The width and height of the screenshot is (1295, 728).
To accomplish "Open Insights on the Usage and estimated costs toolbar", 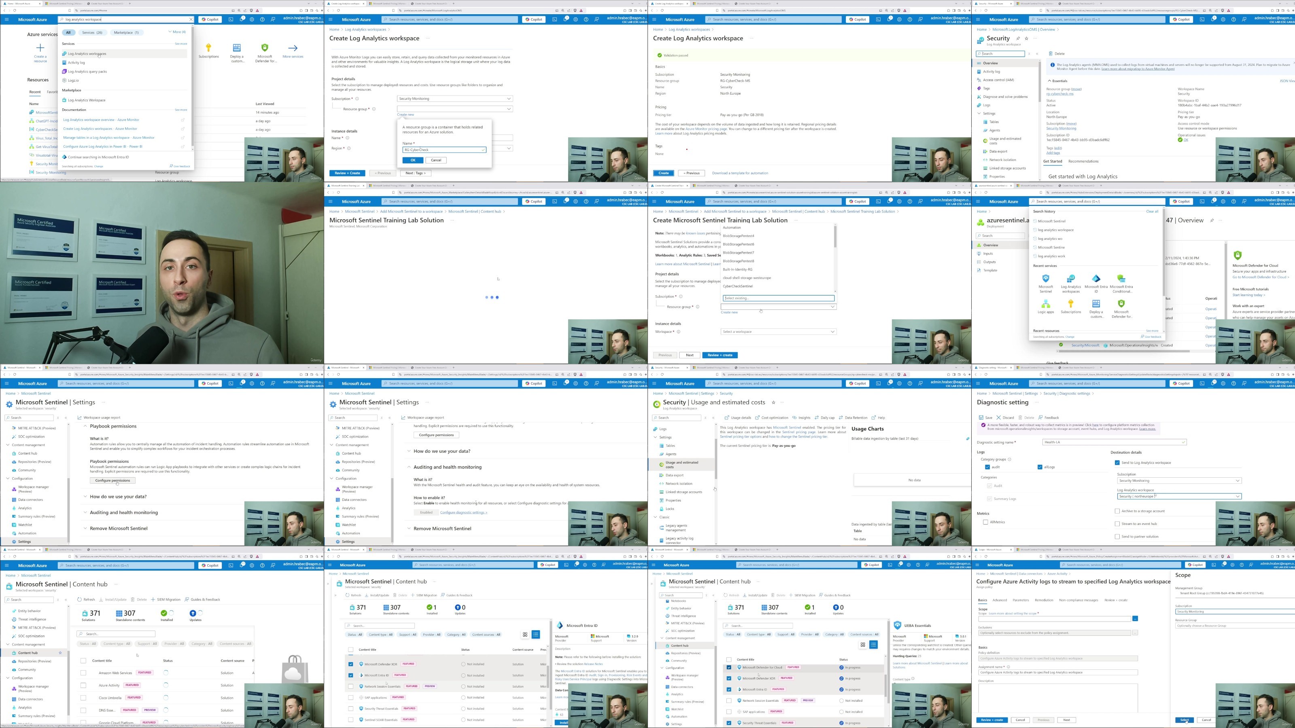I will pos(801,417).
